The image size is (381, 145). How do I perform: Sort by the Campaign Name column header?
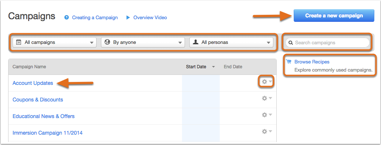[29, 67]
